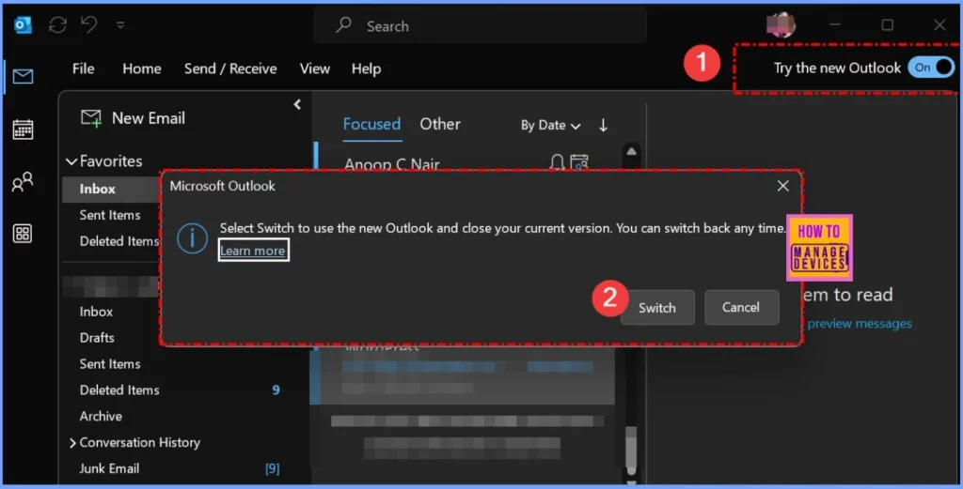The width and height of the screenshot is (963, 489).
Task: Click the Switch button
Action: tap(657, 308)
